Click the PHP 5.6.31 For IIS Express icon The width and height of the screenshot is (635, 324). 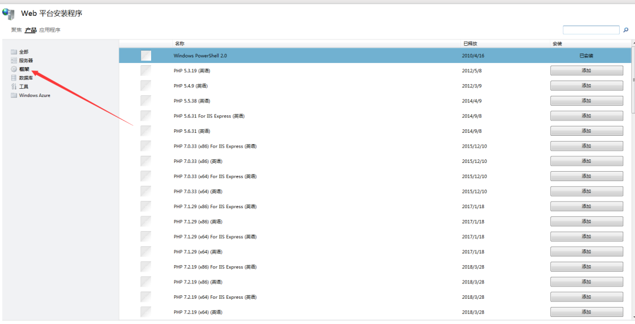[146, 116]
